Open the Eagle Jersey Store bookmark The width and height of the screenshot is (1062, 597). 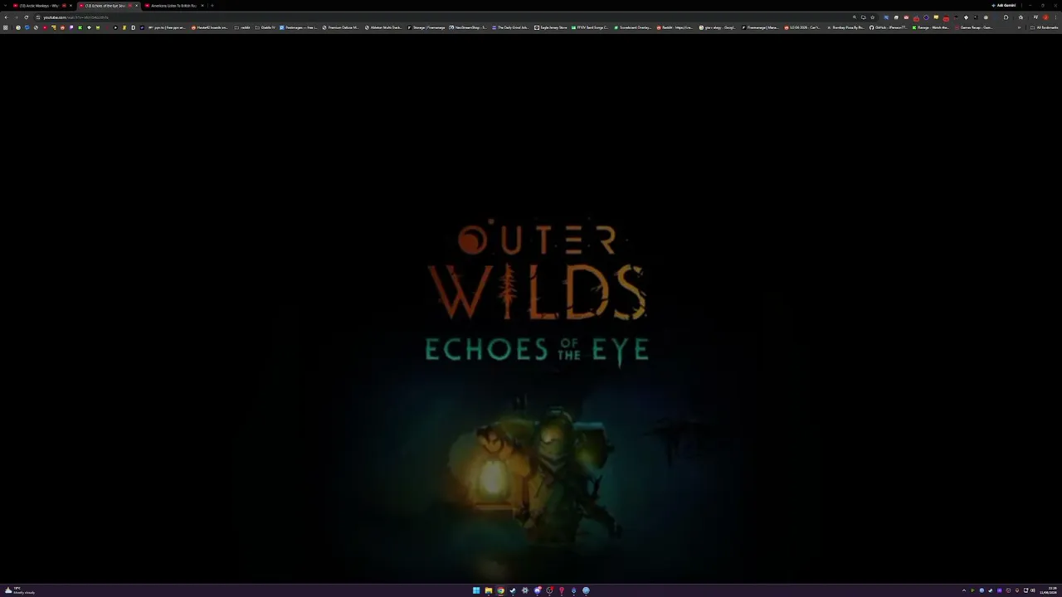(x=551, y=27)
